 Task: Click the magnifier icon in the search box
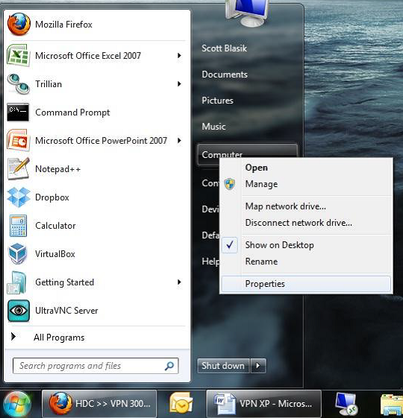[169, 366]
